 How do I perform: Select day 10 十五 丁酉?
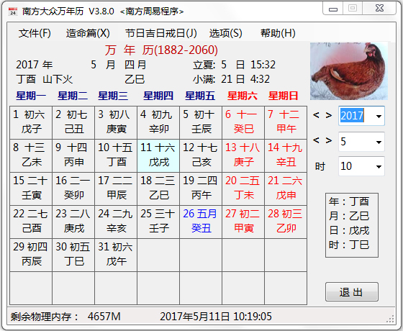[116, 155]
